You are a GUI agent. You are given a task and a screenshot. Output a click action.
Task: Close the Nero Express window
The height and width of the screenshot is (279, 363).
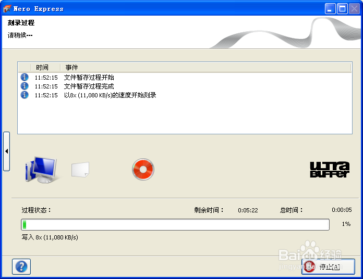354,9
